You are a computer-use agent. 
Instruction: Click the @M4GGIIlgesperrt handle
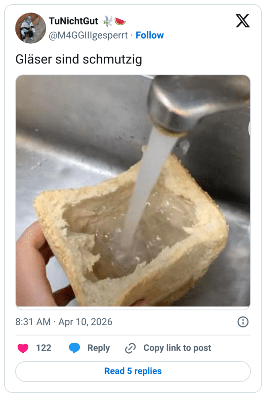[x=88, y=35]
